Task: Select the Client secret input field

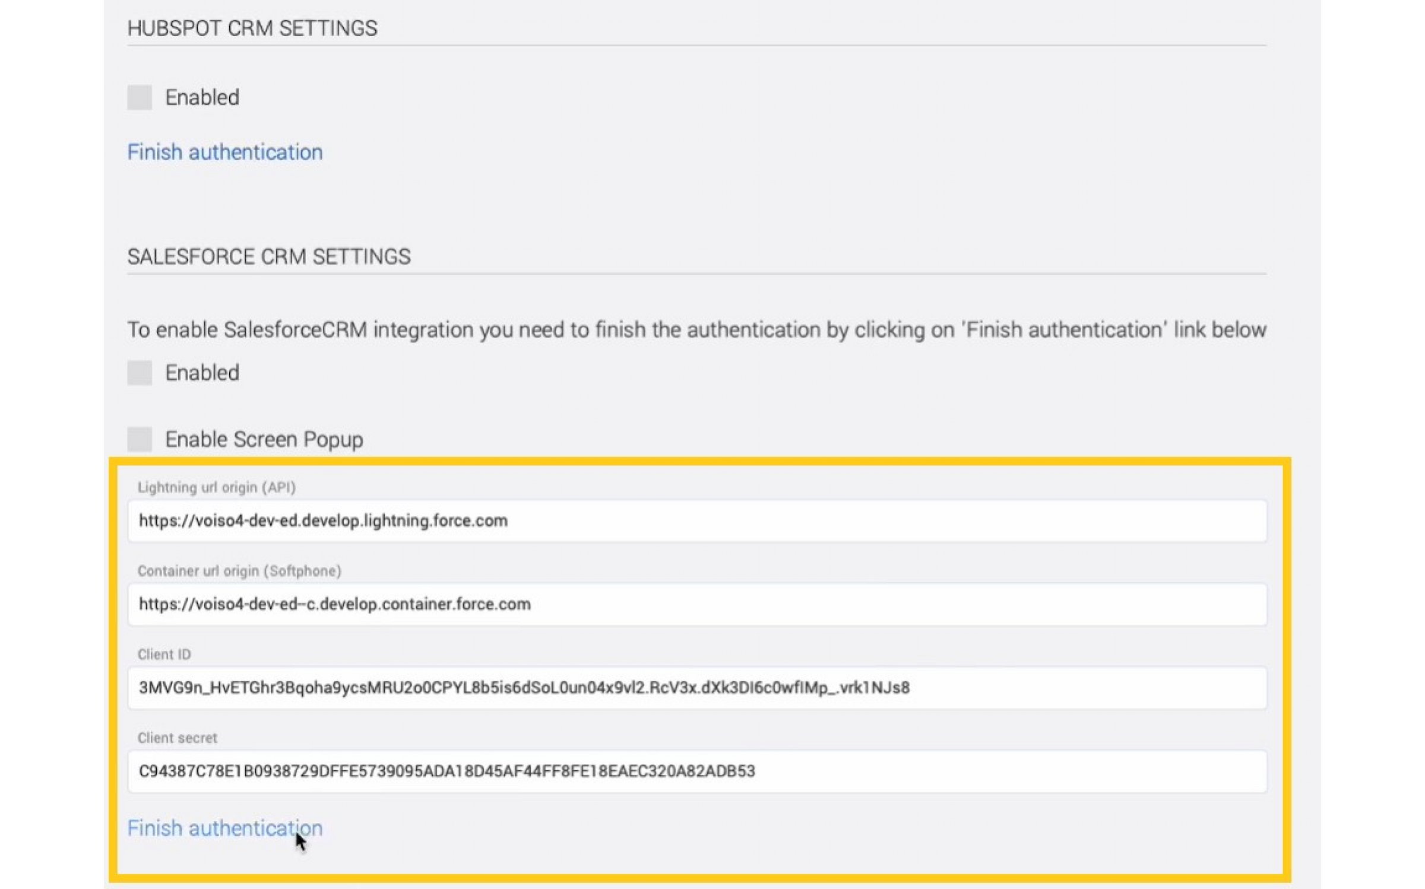Action: point(697,771)
